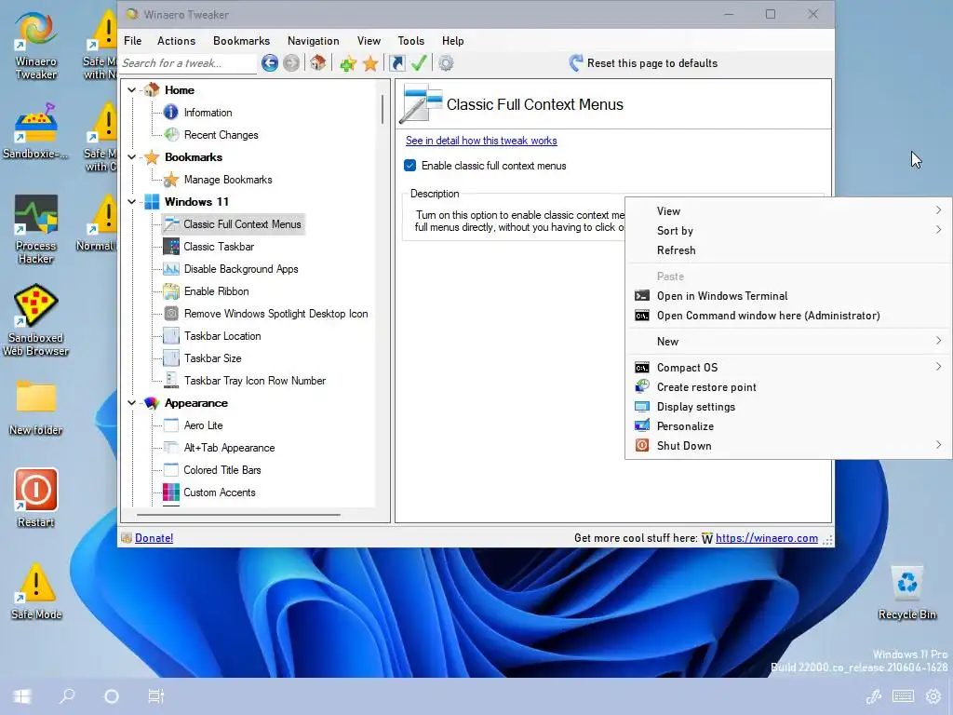Screen dimensions: 953x715
Task: Click the tree panel horizontal scrollbar
Action: [238, 515]
